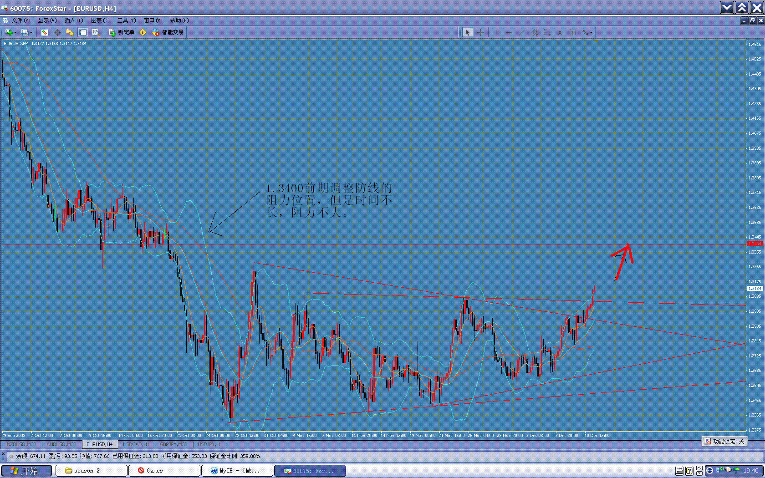Click the 新定单 new order button
Screen dimensions: 765x478
pyautogui.click(x=122, y=32)
